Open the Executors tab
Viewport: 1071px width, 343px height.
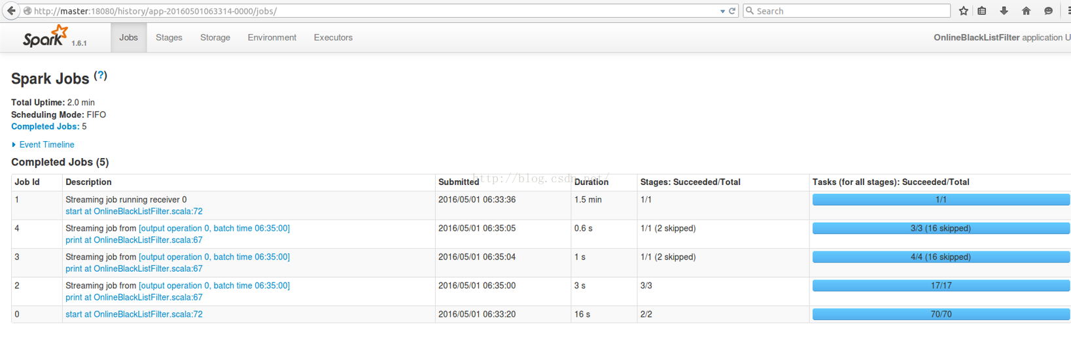pyautogui.click(x=333, y=37)
